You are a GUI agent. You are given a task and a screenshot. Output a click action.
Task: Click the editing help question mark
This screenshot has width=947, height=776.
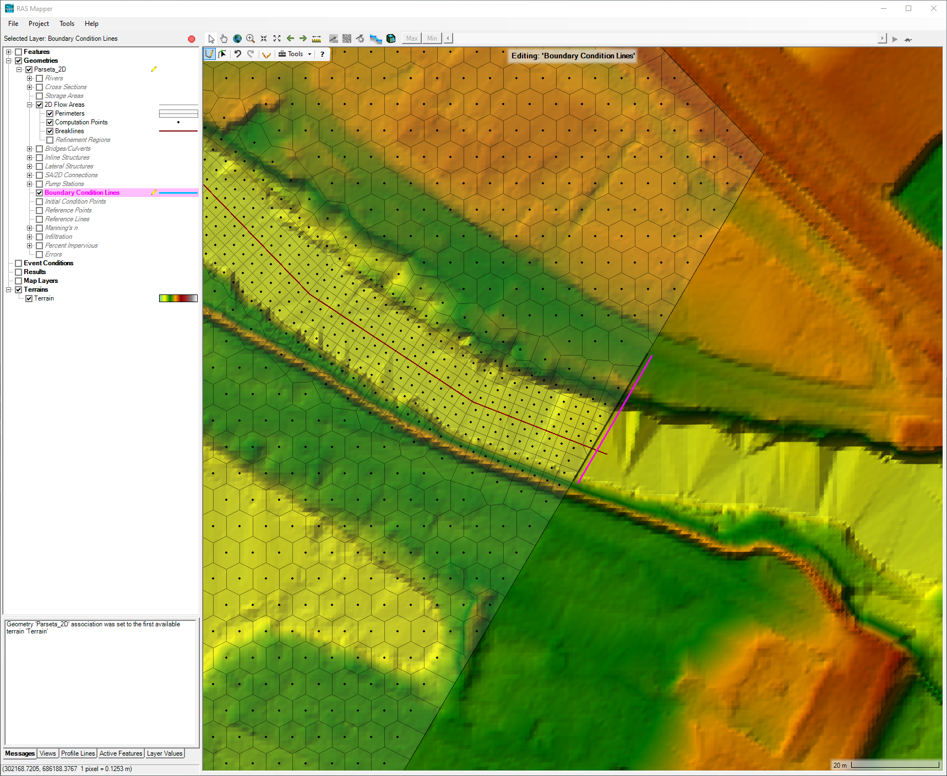pyautogui.click(x=322, y=54)
